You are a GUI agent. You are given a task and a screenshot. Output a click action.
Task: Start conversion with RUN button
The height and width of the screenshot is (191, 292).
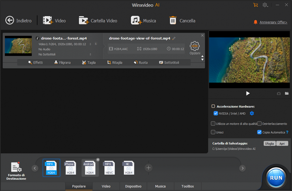(276, 178)
